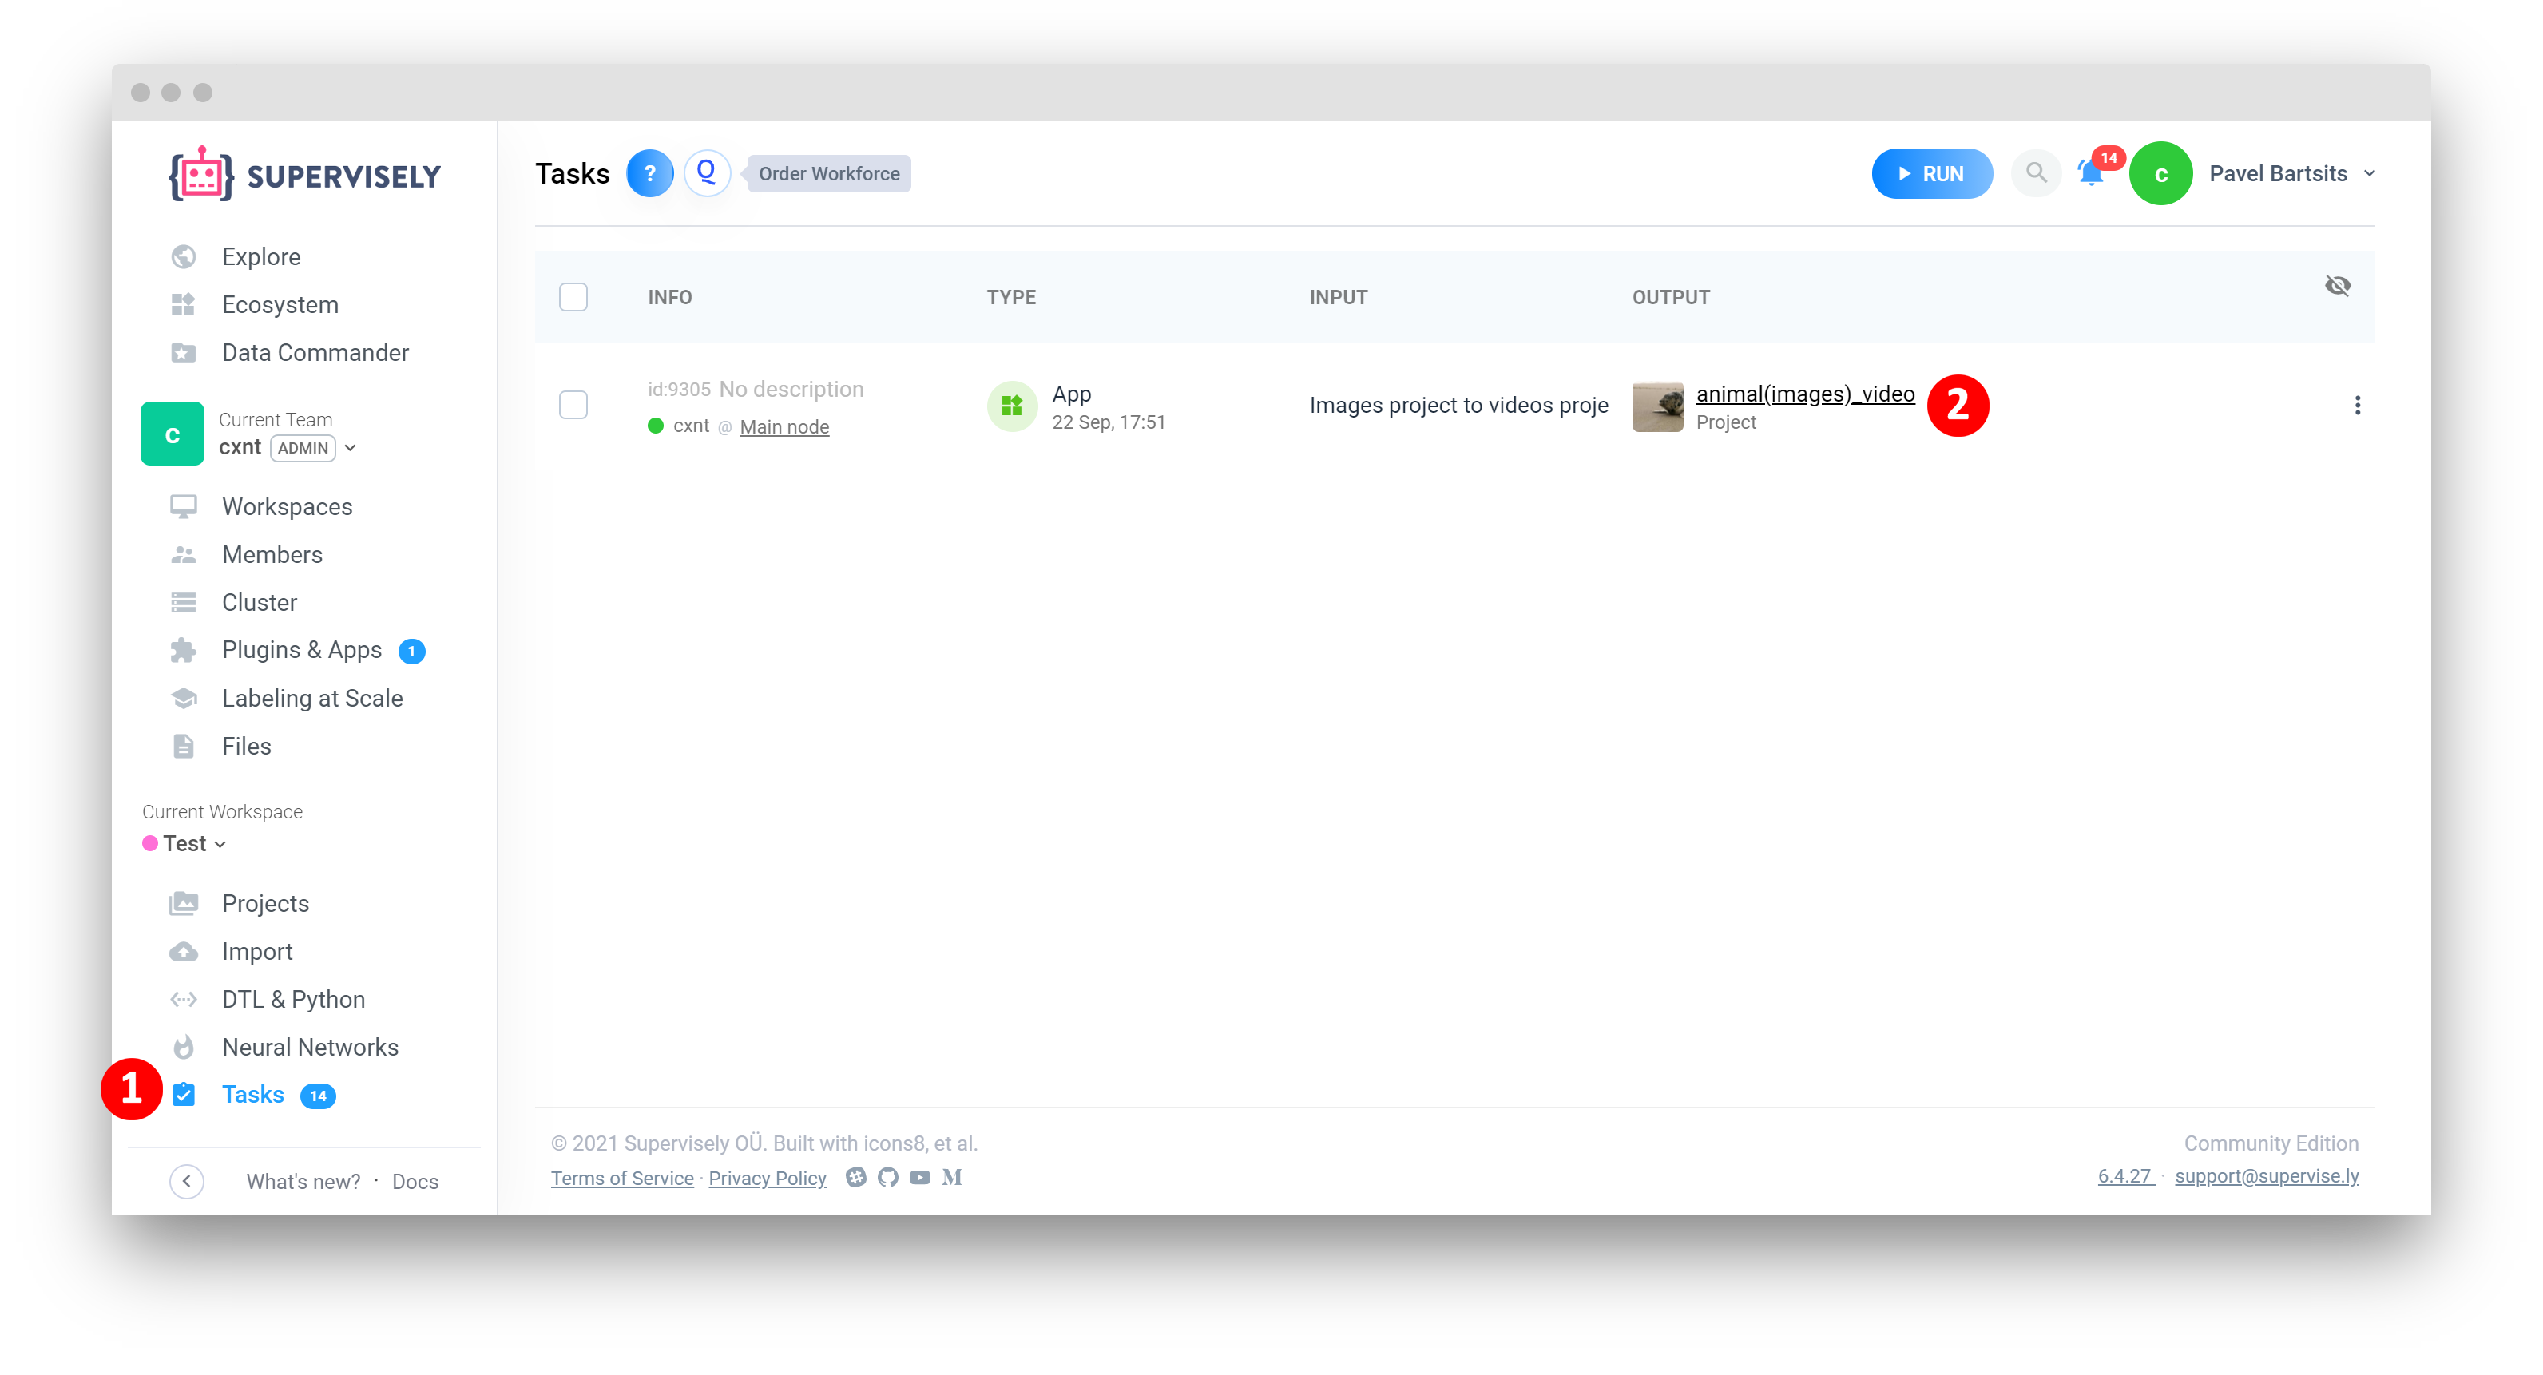Expand the cxnt current team dropdown

[351, 448]
